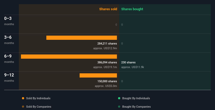Image resolution: width=215 pixels, height=110 pixels.
Task: Click the 386,094 shares value label
Action: (x=107, y=62)
